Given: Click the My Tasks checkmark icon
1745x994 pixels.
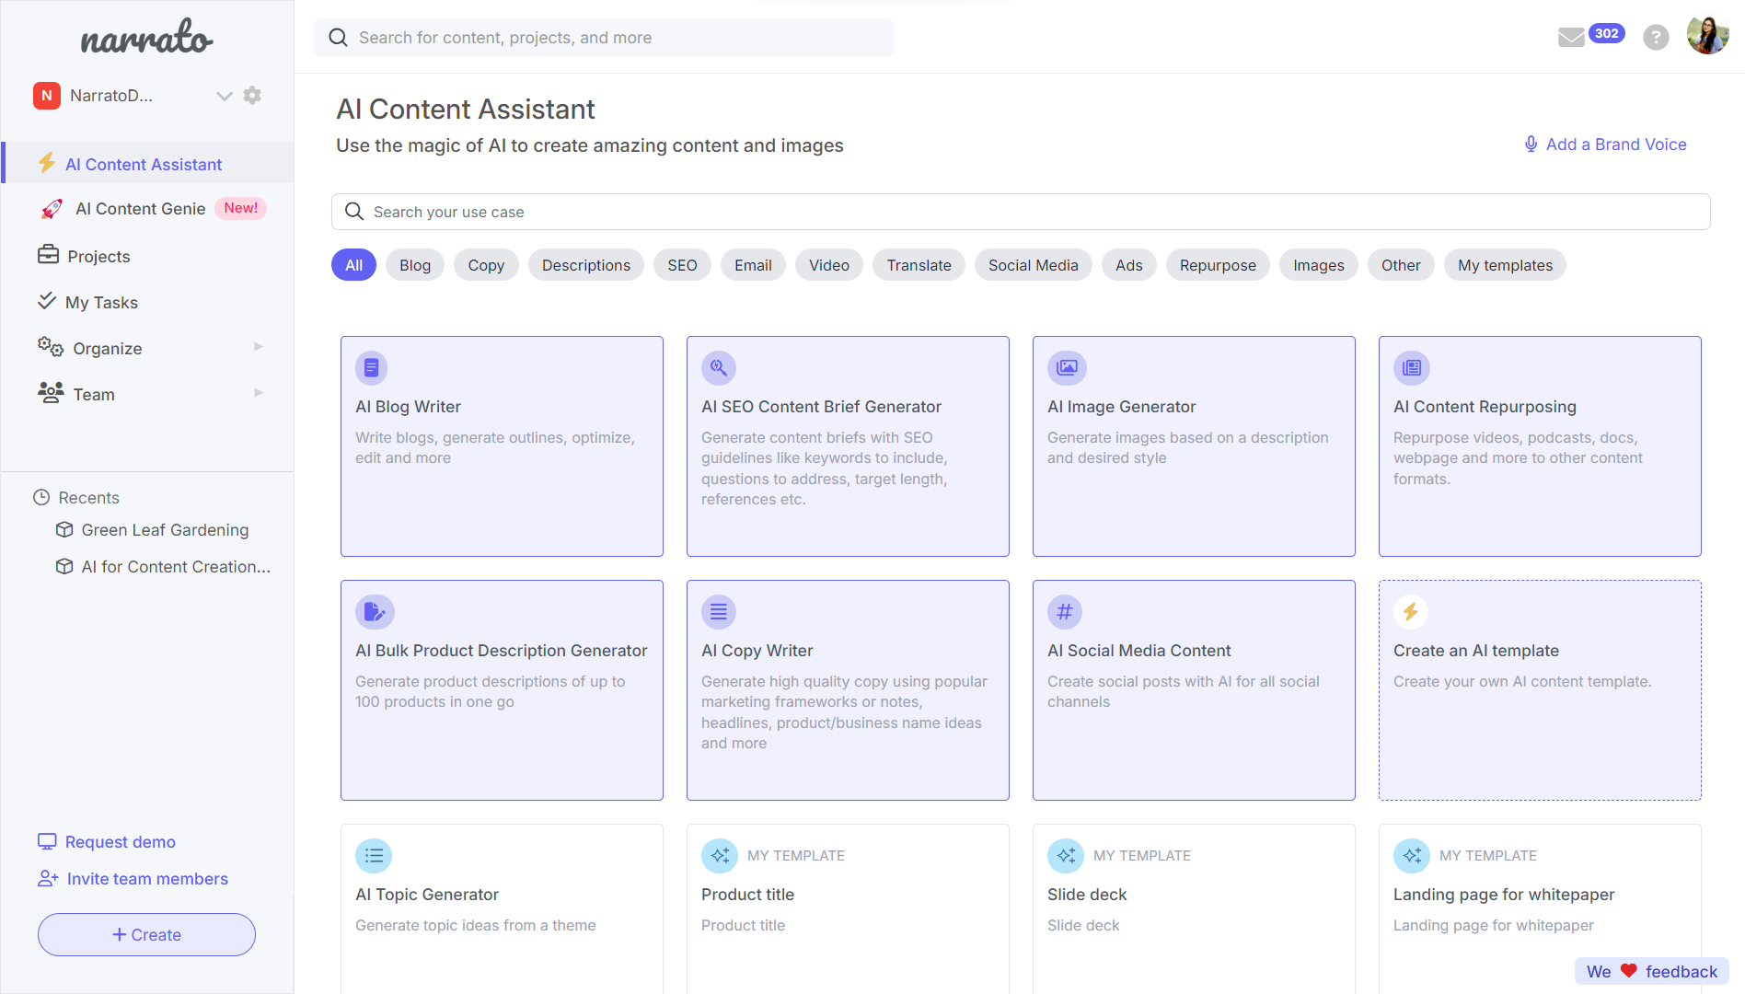Looking at the screenshot, I should point(47,300).
